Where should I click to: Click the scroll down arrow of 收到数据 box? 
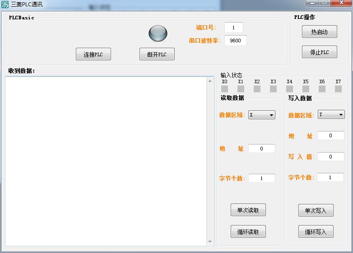click(210, 242)
